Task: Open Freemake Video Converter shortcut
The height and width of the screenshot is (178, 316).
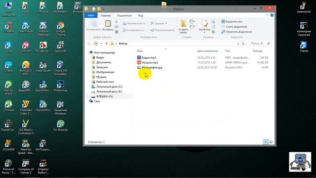Action: click(x=26, y=108)
